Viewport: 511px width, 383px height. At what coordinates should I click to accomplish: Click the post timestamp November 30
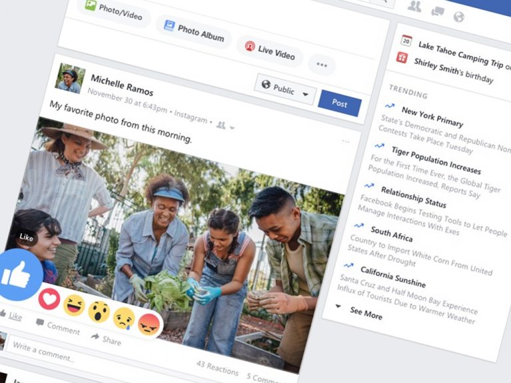click(128, 100)
